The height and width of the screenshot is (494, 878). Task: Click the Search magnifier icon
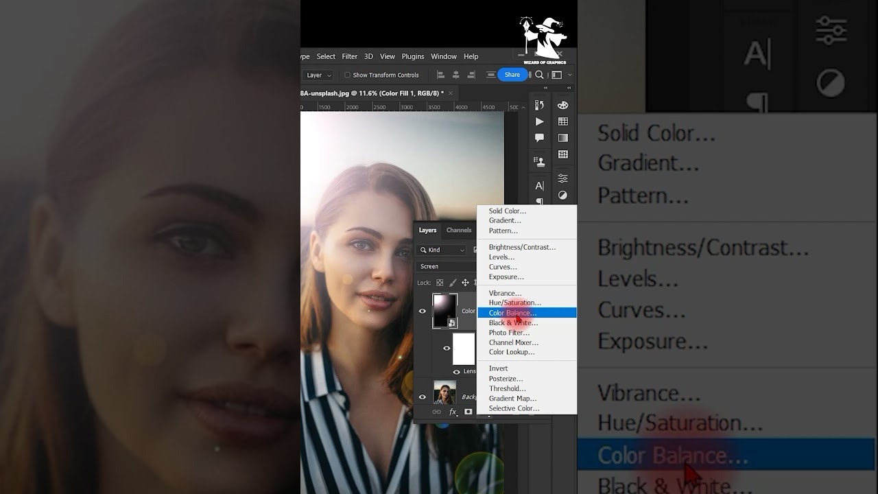[x=539, y=75]
